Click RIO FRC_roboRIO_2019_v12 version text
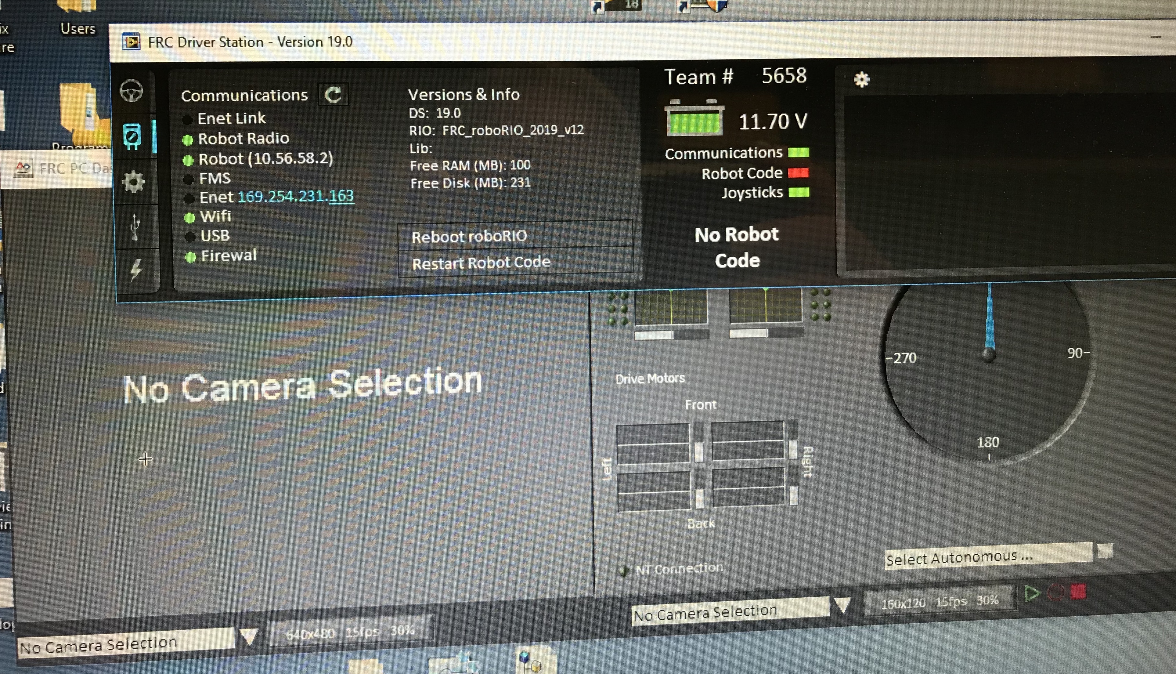This screenshot has height=674, width=1176. click(496, 130)
